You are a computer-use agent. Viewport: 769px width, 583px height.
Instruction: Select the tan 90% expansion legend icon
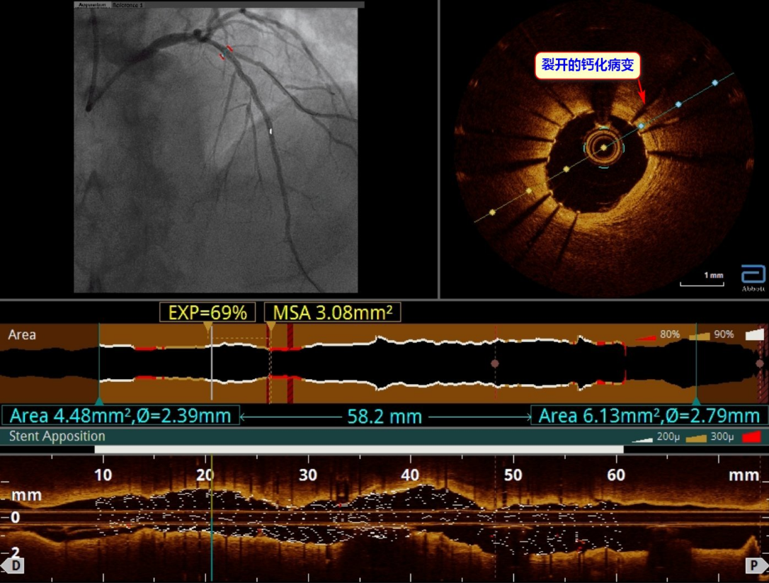click(700, 336)
